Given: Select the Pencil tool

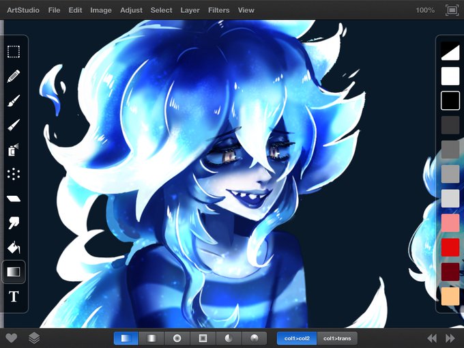Looking at the screenshot, I should click(14, 76).
